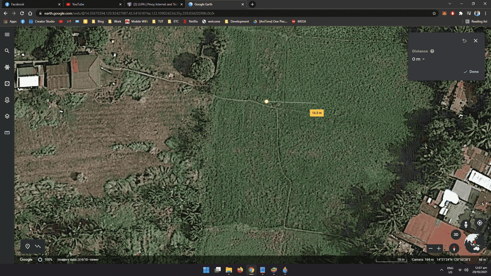
Task: Open File Explorer from the taskbar
Action: coord(229,270)
